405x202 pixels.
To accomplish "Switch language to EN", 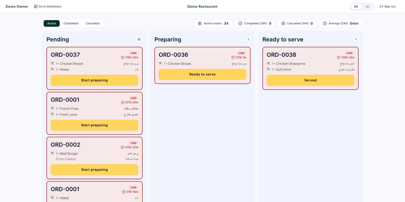I will click(x=356, y=7).
